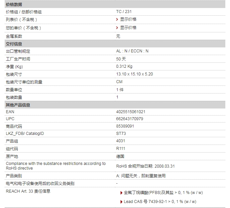Select the UPC value 662643170979
Screen dimensions: 230x208
[130, 119]
